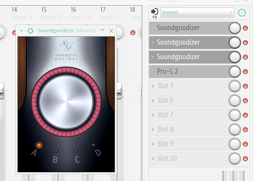Viewport: 253px width, 181px height.
Task: Click the large Soundgoodizer amount knob
Action: pos(66,102)
